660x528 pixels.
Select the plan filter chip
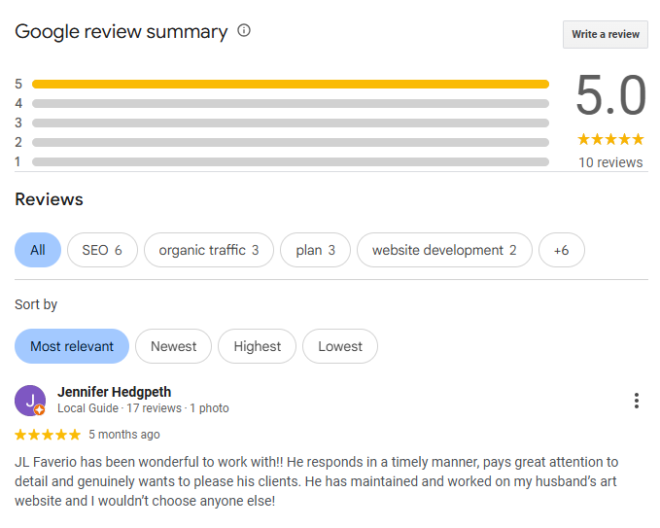pos(315,250)
